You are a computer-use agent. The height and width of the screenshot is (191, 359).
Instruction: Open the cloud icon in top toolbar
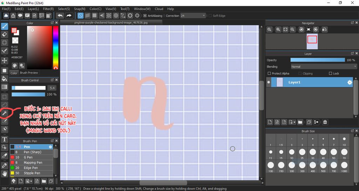[6, 15]
